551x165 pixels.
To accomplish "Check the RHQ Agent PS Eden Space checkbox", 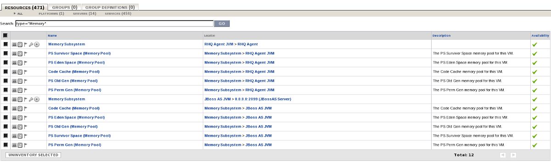I will (x=6, y=63).
